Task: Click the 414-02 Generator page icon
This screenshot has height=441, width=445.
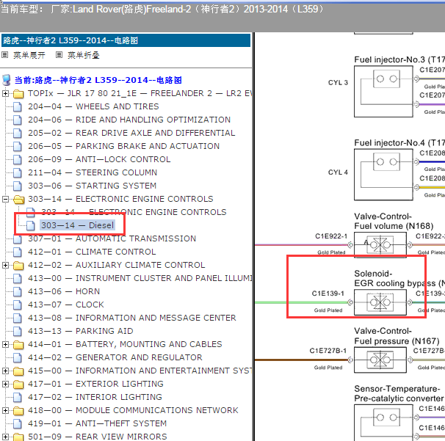Action: [x=18, y=357]
